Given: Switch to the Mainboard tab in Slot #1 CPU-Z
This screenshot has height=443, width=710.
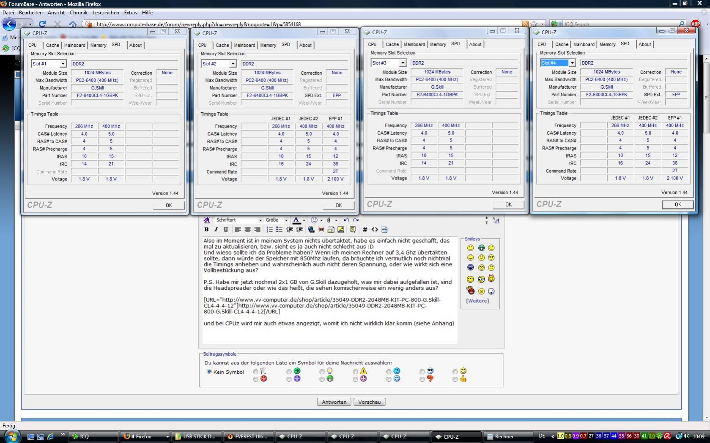Looking at the screenshot, I should tap(75, 45).
